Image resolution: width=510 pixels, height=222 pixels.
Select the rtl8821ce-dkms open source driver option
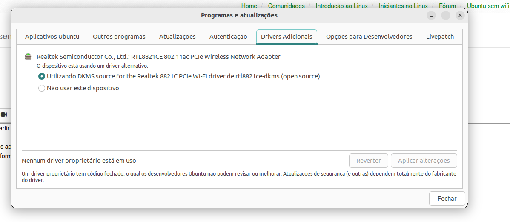click(x=179, y=76)
